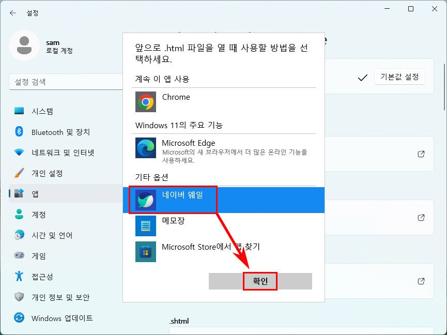This screenshot has height=335, width=447.
Task: Select the 접근성 icon in sidebar
Action: click(19, 276)
